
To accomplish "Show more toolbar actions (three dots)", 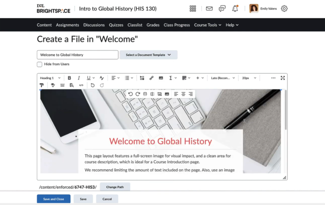I will pos(273,78).
